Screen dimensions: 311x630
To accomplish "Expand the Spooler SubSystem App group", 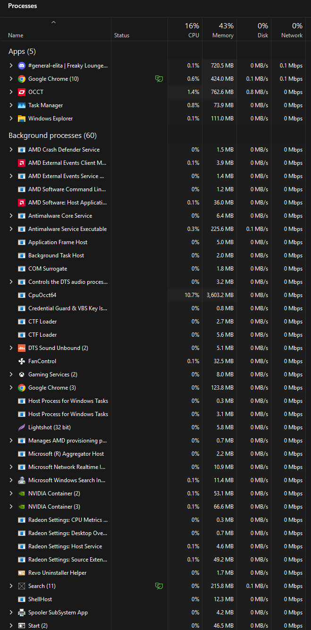I will (11, 613).
